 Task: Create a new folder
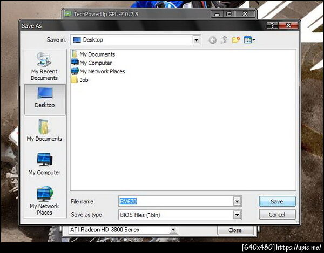pyautogui.click(x=236, y=40)
